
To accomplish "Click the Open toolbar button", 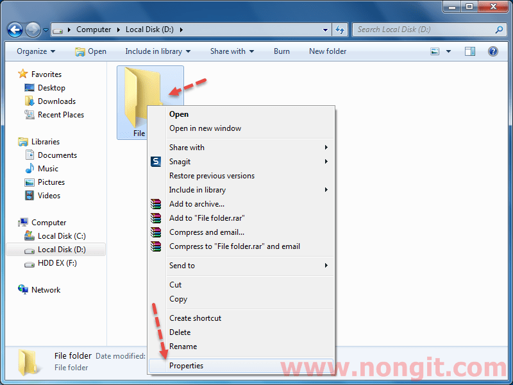I will pos(90,51).
